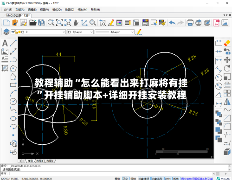Viewport: 232px width, 180px height.
Task: Click blue feedback link in status bar
Action: 197,179
